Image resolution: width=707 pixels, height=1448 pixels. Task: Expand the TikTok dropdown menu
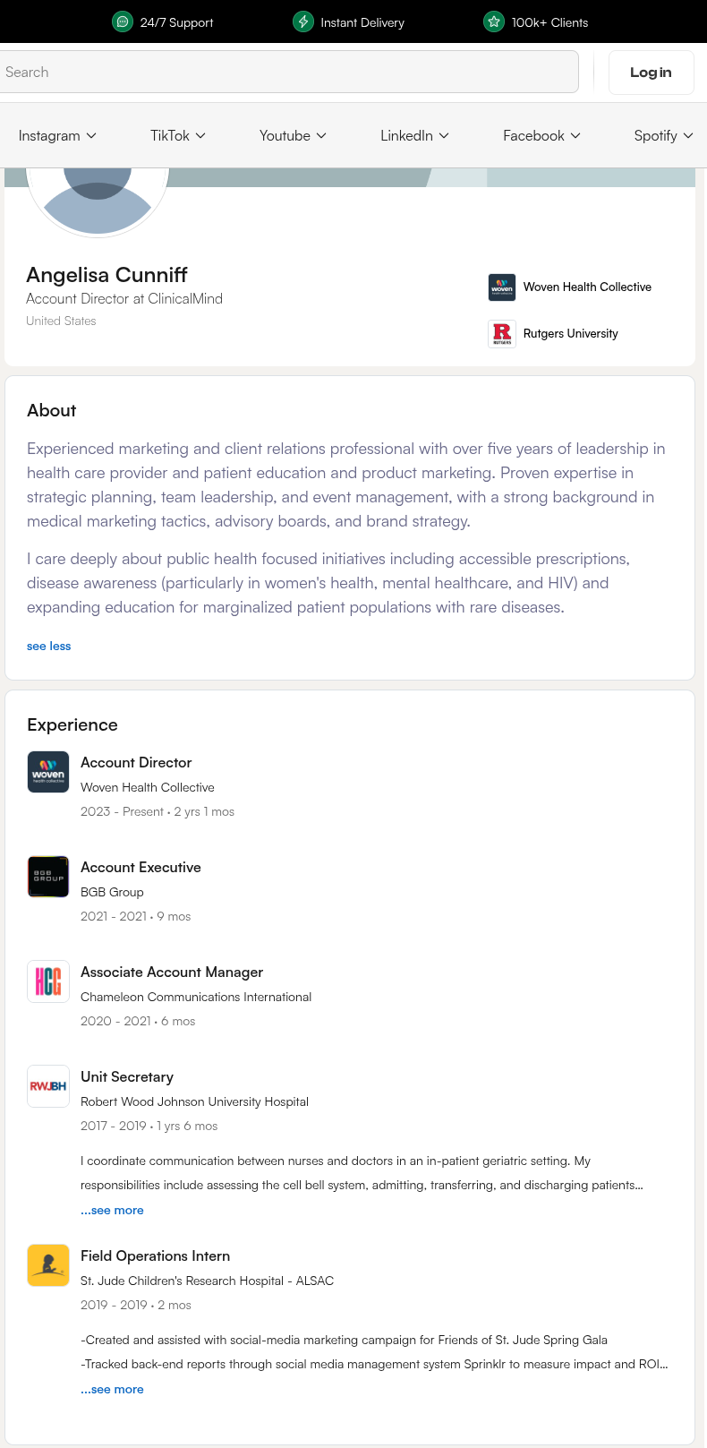coord(178,135)
